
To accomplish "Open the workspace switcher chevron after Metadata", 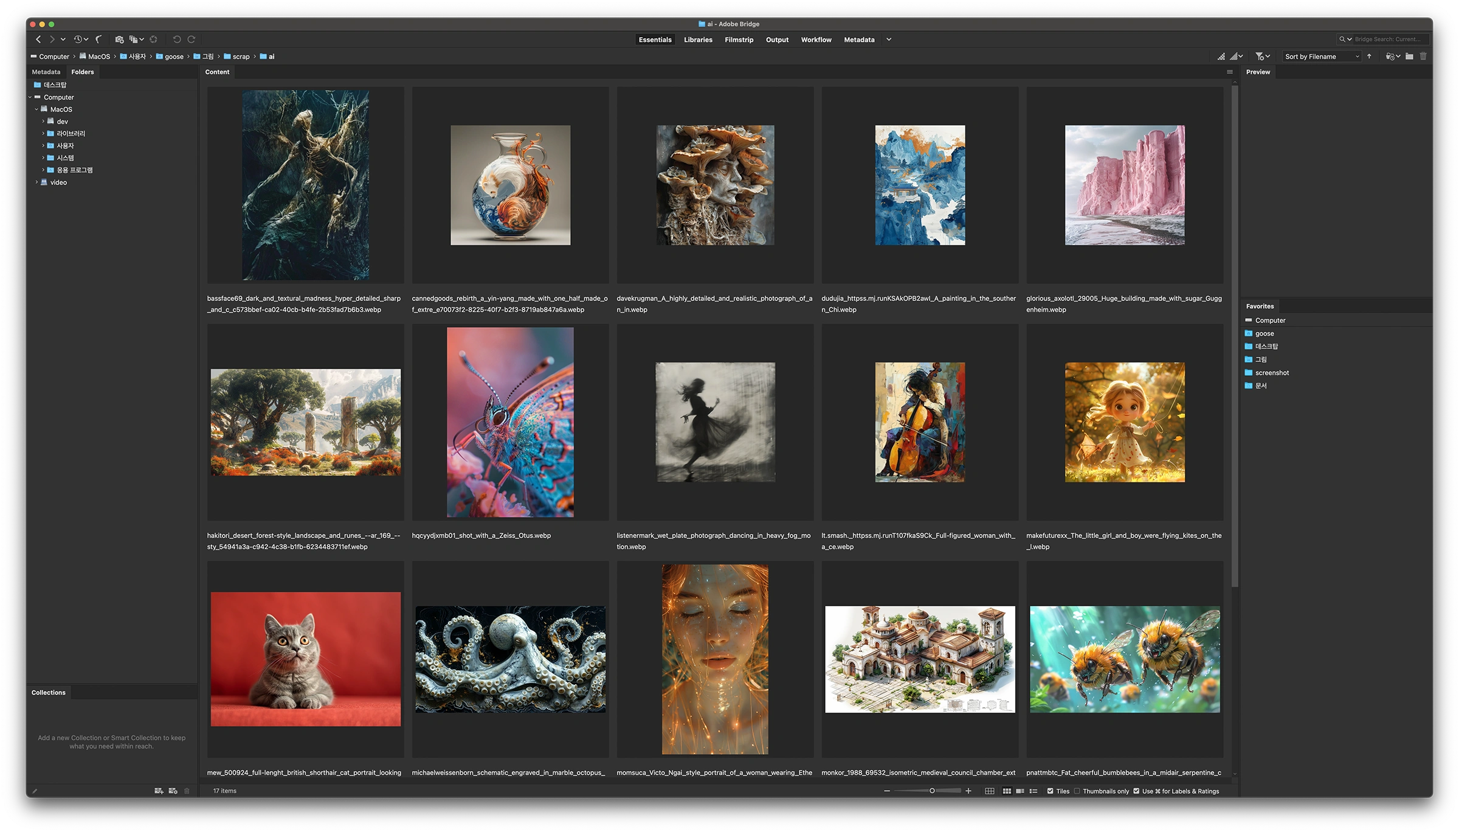I will (x=889, y=40).
